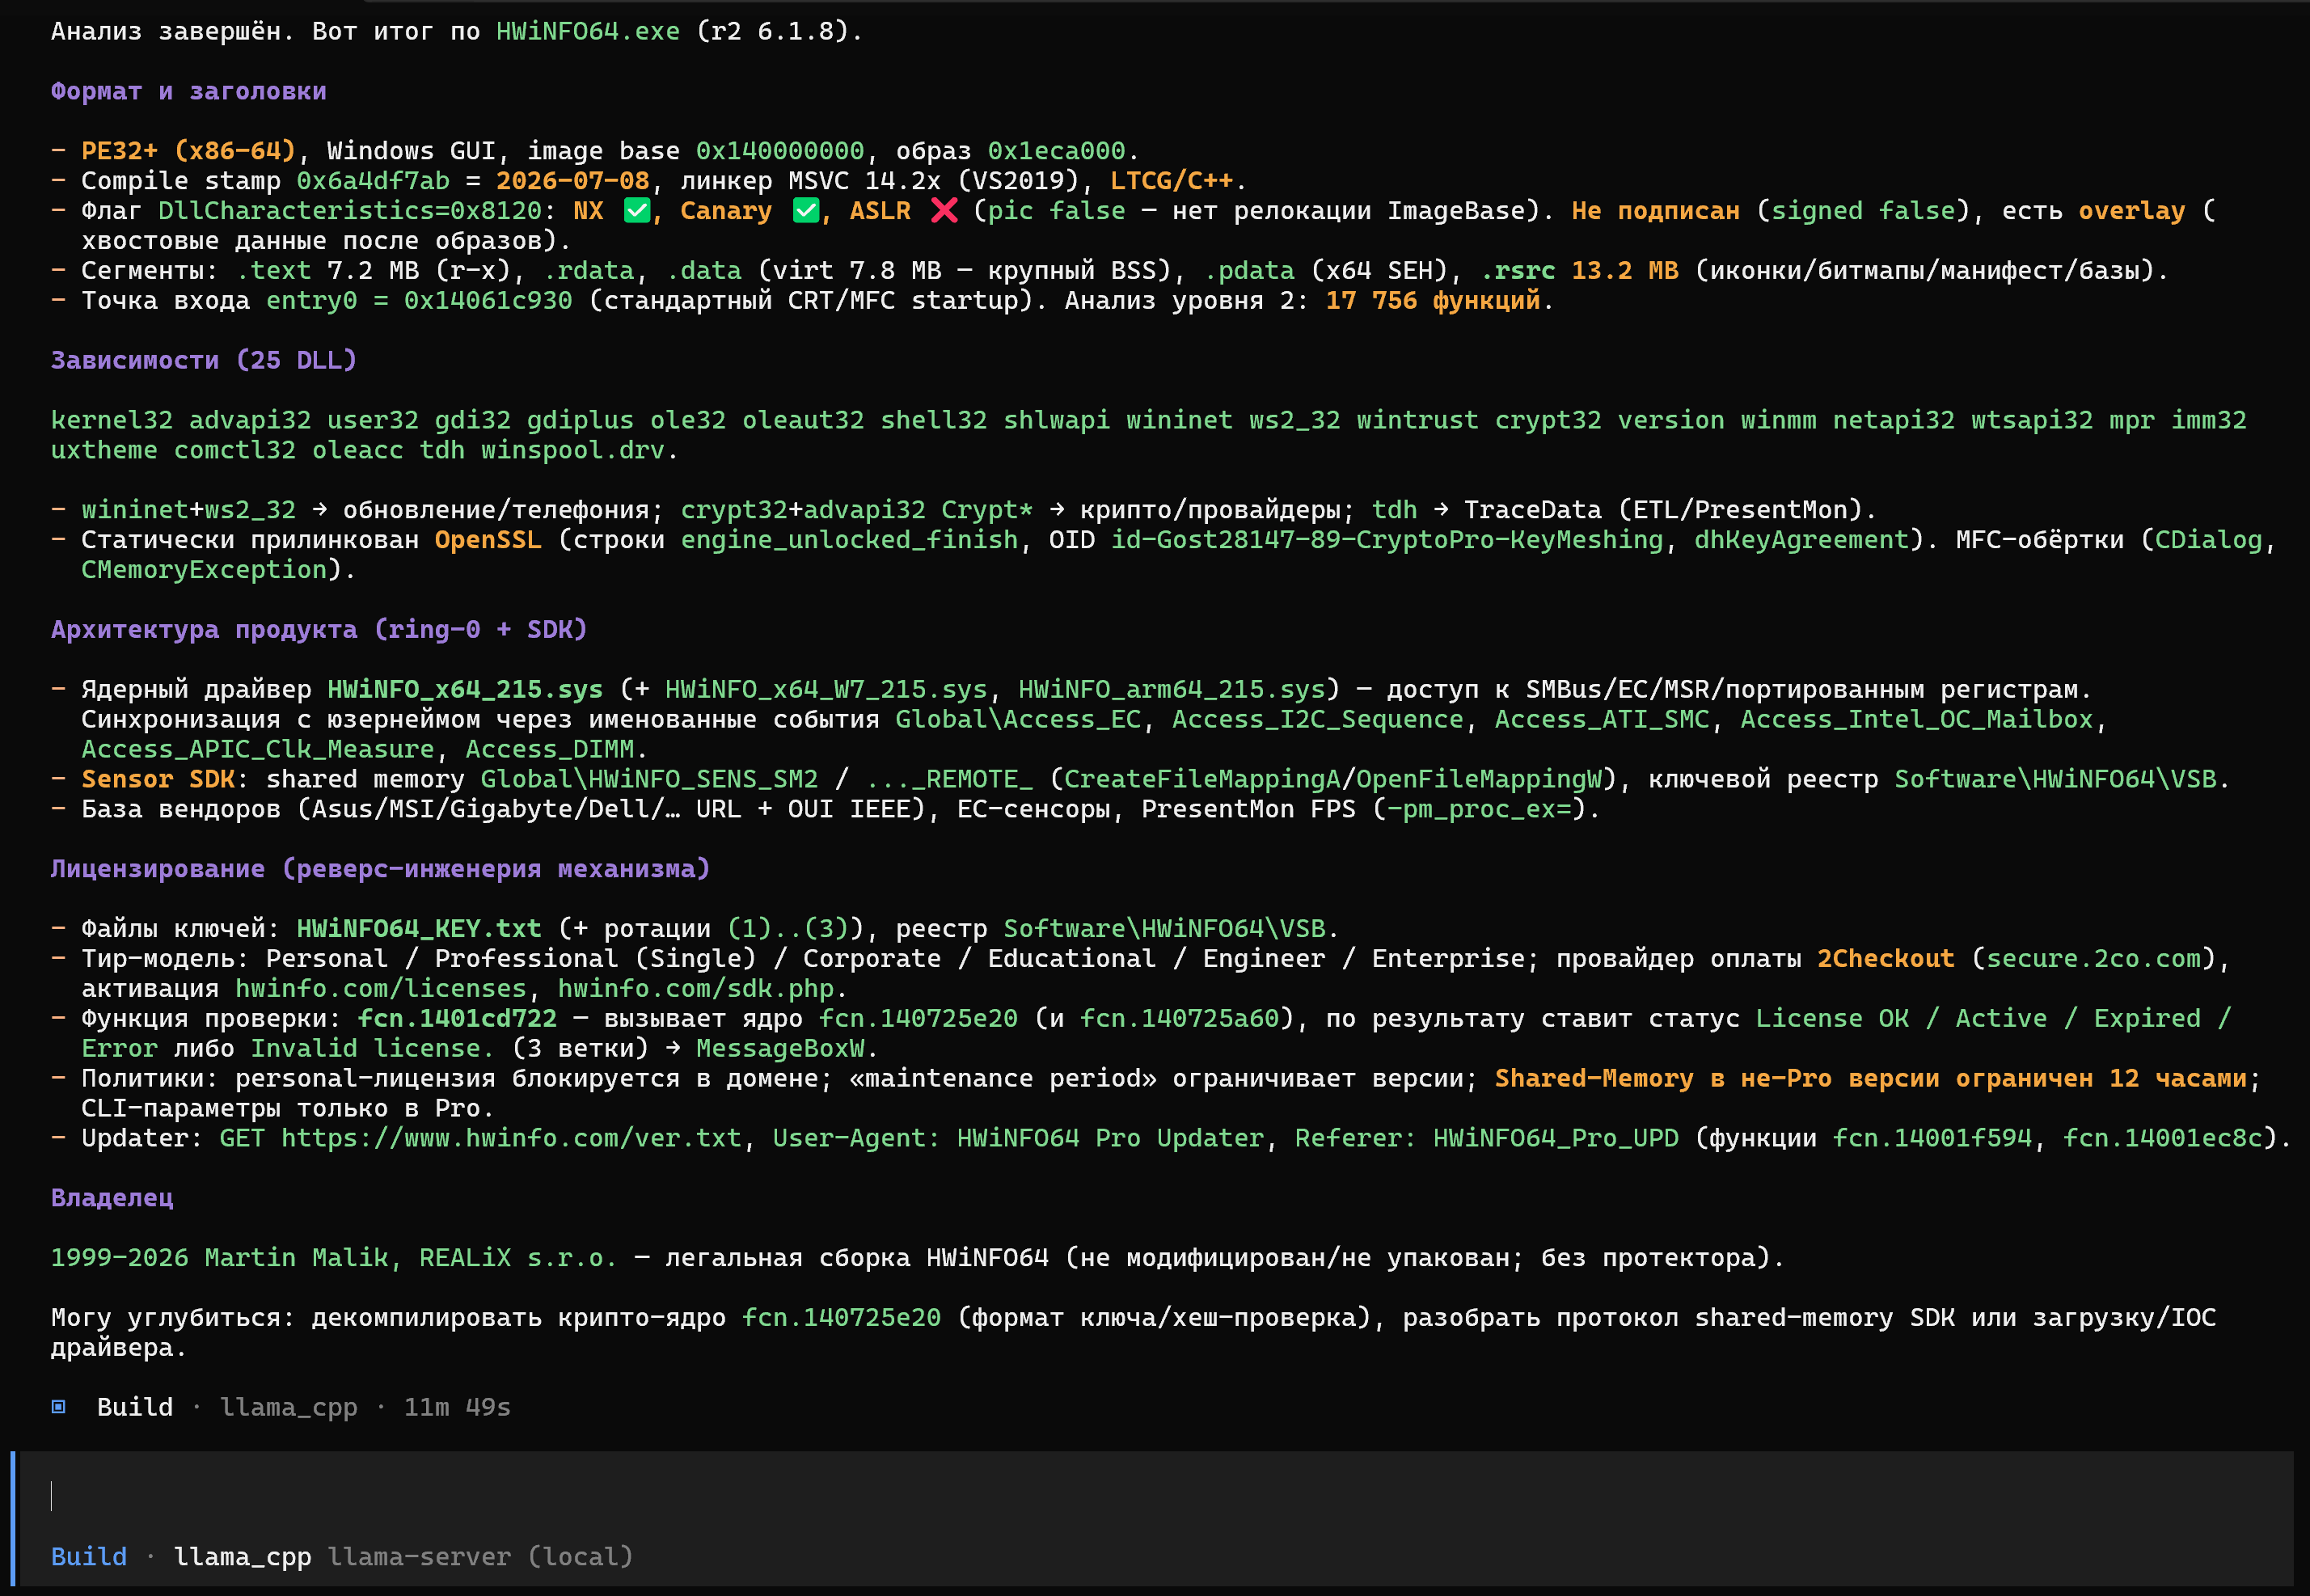The height and width of the screenshot is (1596, 2310).
Task: Click '1999-2026 Martin Malik, REALiX s.r.o.'
Action: click(x=335, y=1257)
